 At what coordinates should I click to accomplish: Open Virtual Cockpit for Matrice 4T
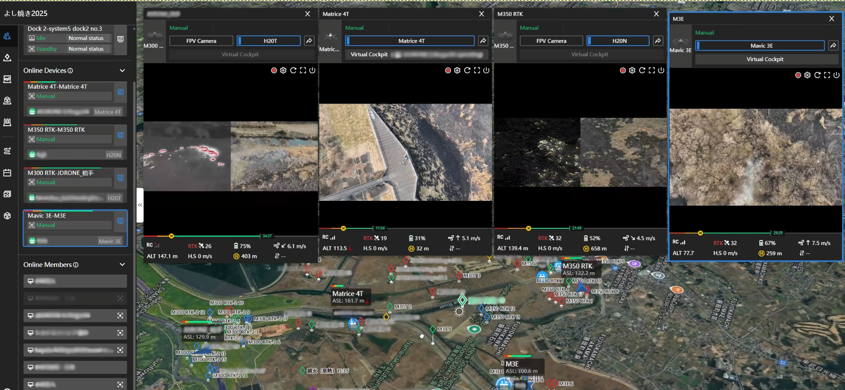coord(417,54)
